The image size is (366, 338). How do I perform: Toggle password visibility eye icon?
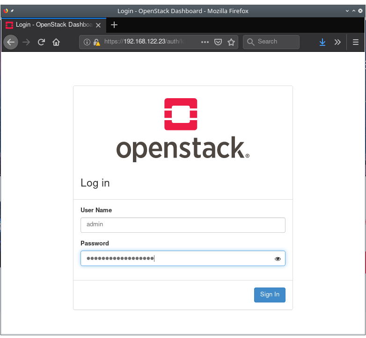click(x=278, y=259)
